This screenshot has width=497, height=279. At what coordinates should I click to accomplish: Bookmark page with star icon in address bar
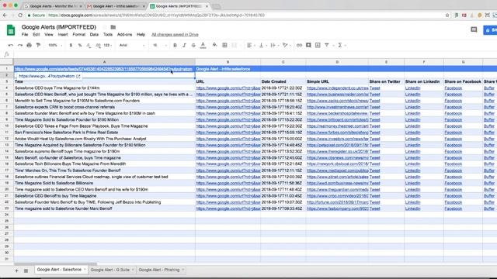tap(447, 15)
